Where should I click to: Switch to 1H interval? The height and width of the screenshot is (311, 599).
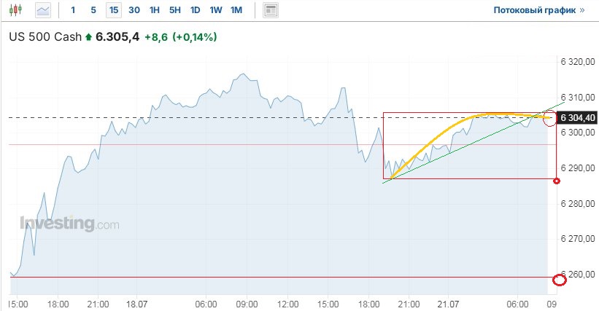[154, 10]
